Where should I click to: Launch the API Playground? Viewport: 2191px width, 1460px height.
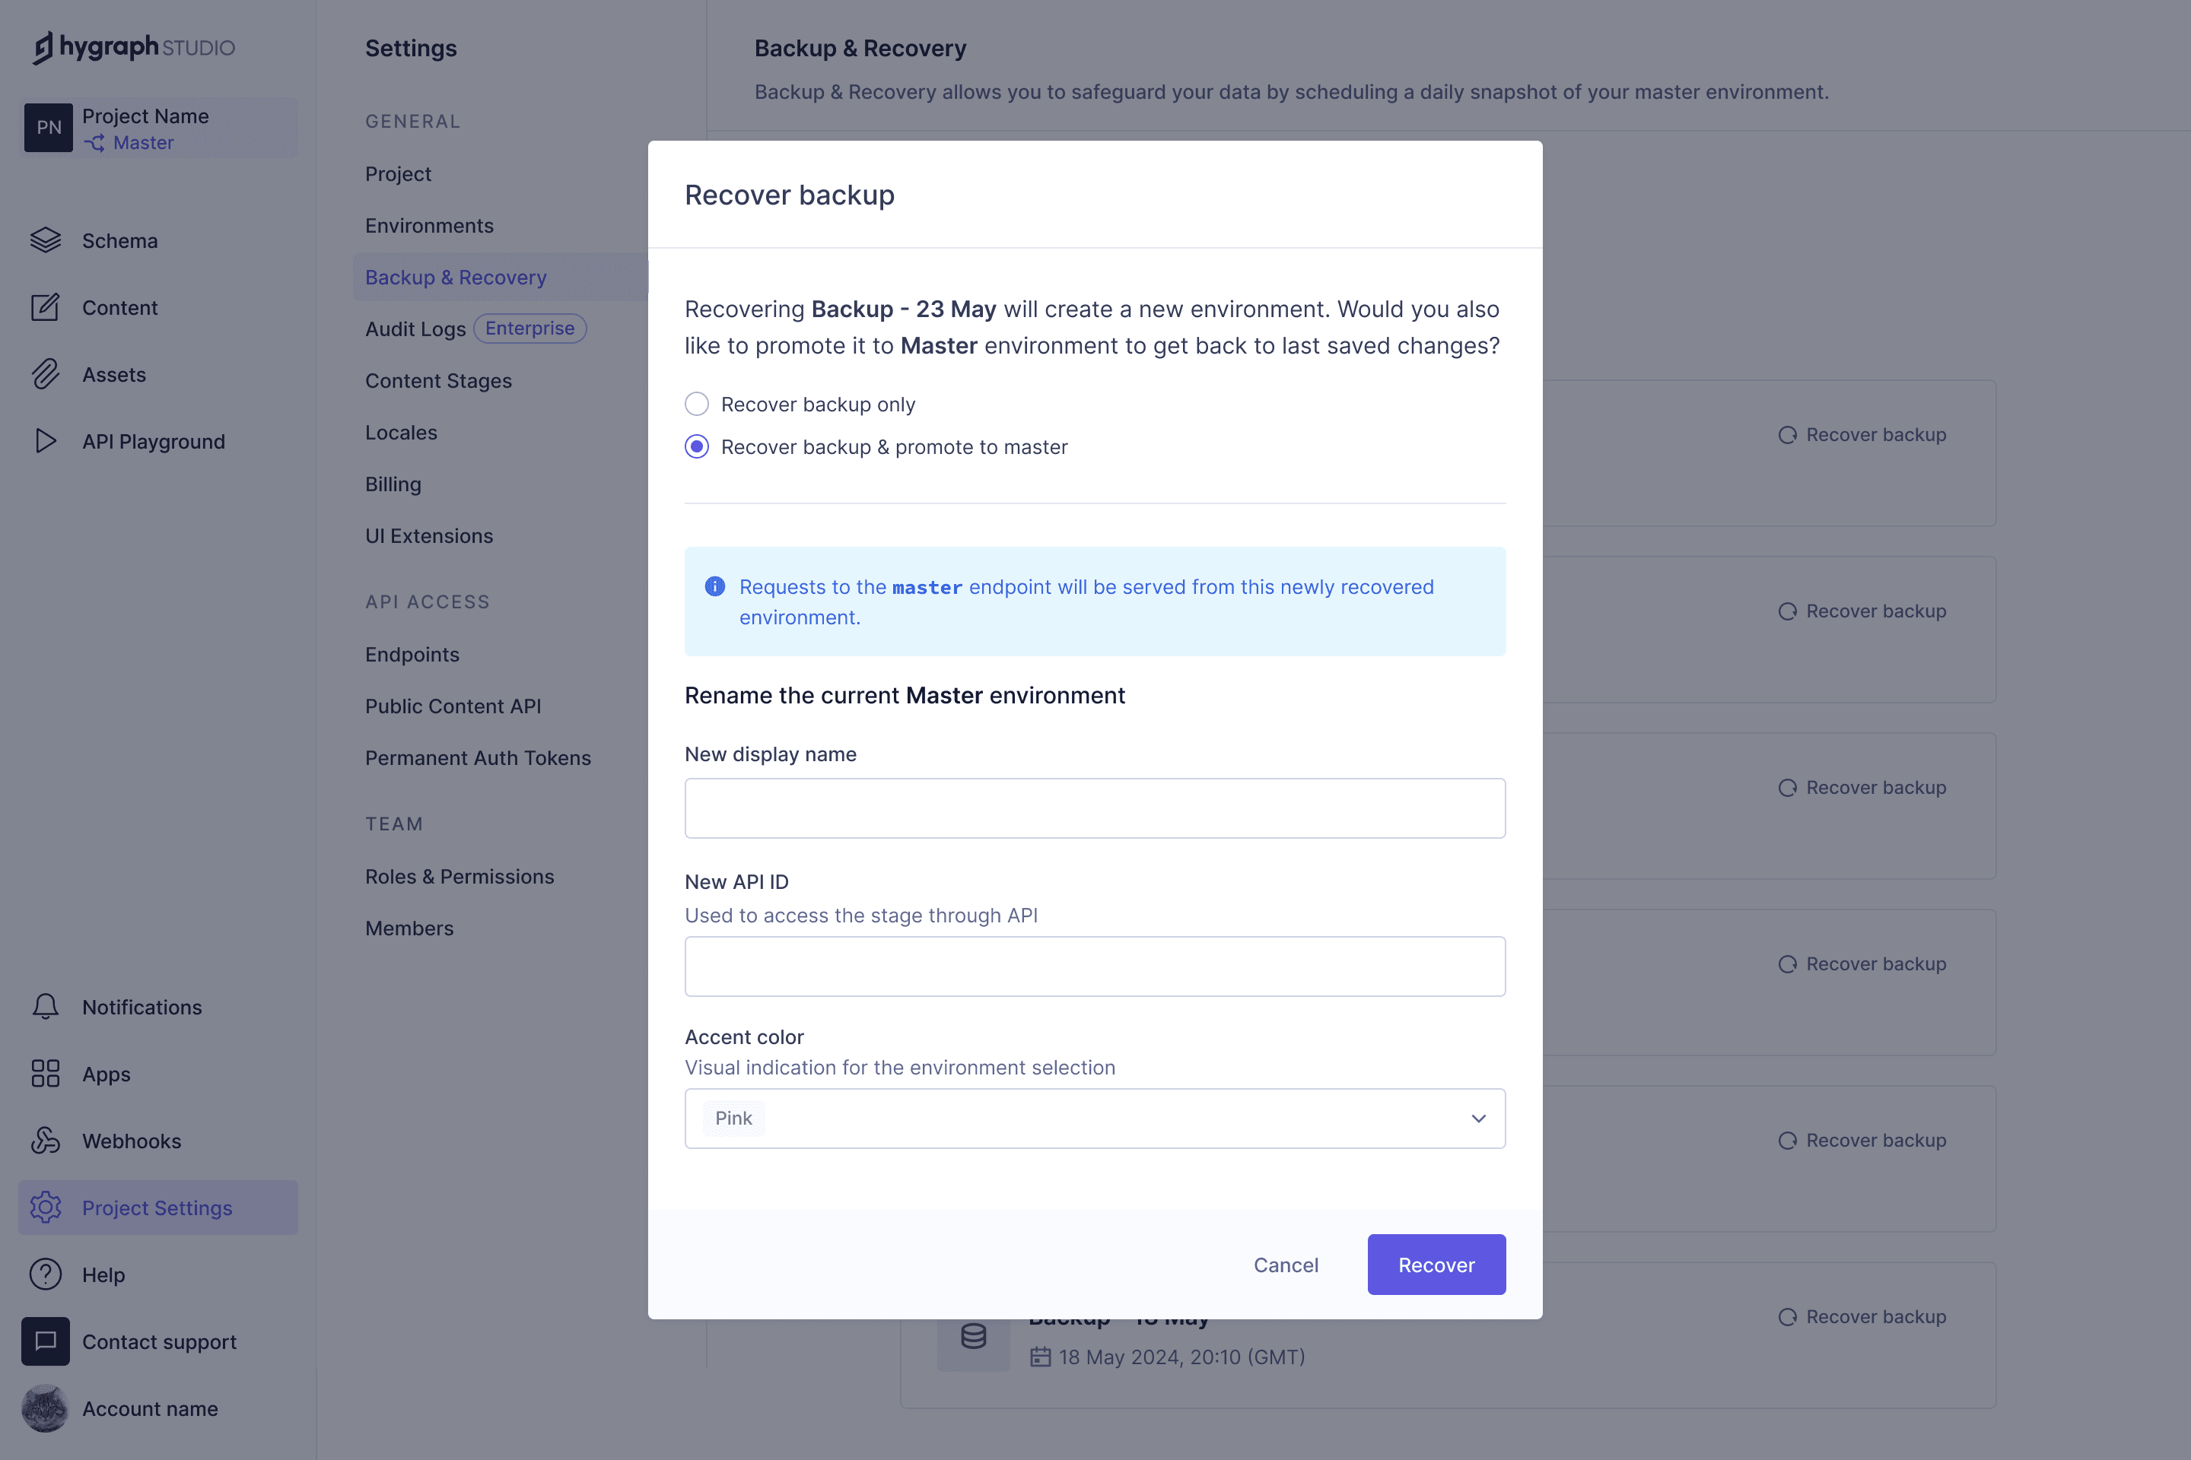pos(154,440)
